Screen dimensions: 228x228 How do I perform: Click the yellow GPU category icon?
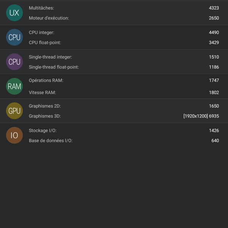tap(14, 111)
